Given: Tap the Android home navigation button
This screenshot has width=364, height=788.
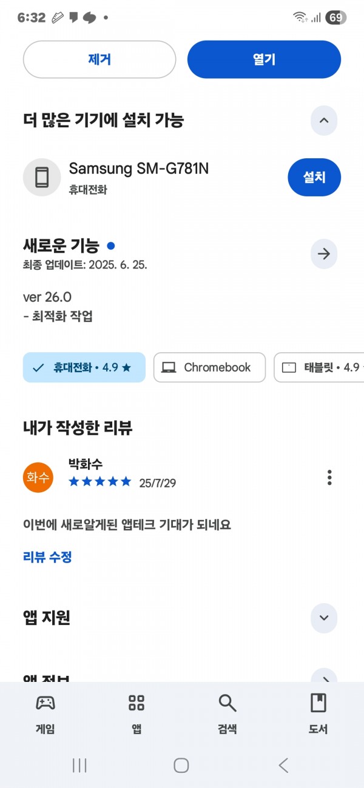Looking at the screenshot, I should 181,765.
